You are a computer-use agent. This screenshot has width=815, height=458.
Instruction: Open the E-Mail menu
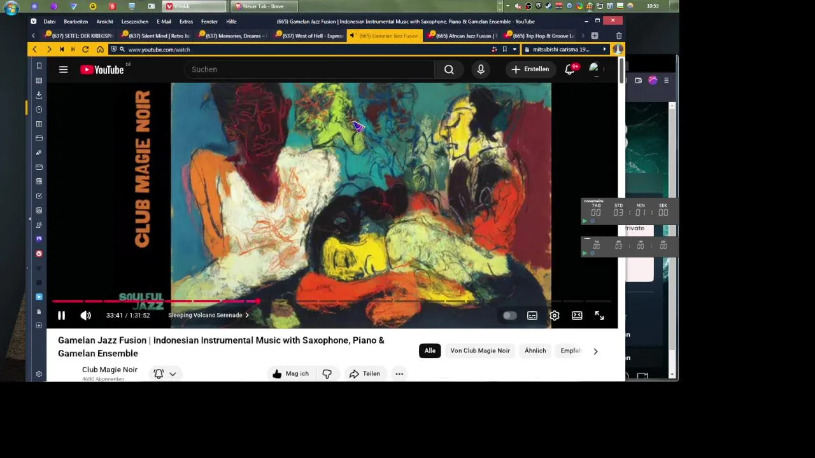click(x=164, y=22)
